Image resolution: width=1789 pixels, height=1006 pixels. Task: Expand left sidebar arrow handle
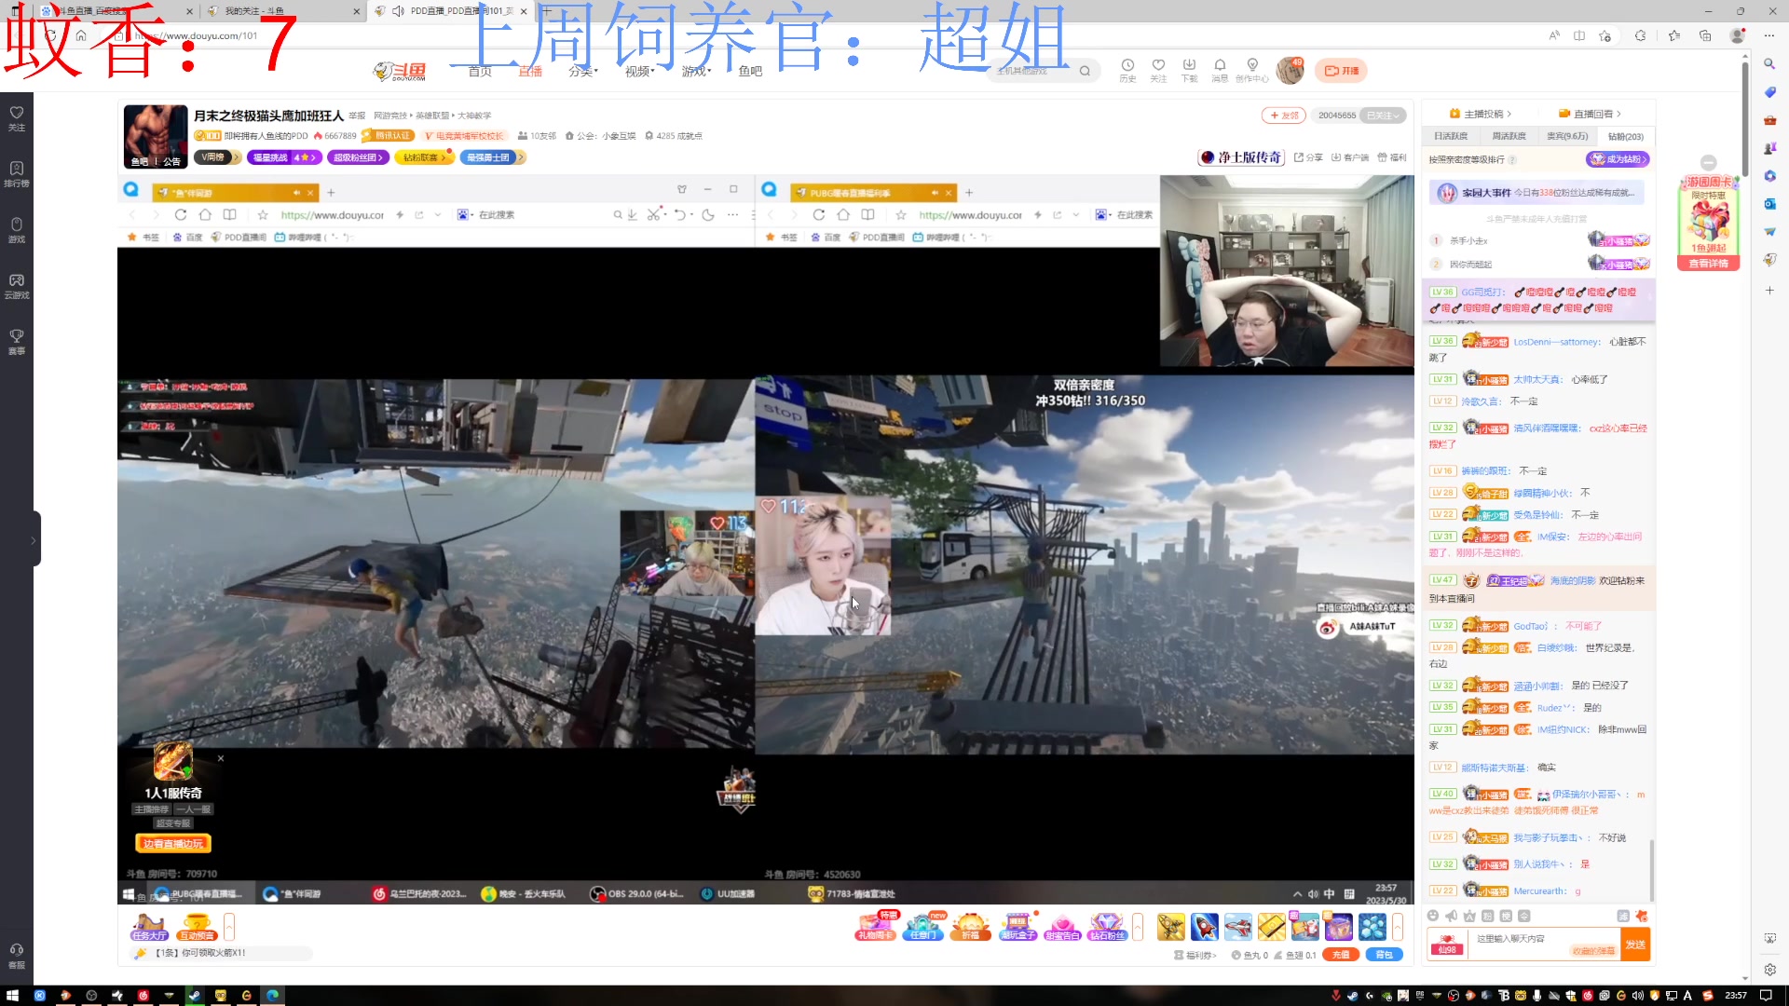(35, 539)
